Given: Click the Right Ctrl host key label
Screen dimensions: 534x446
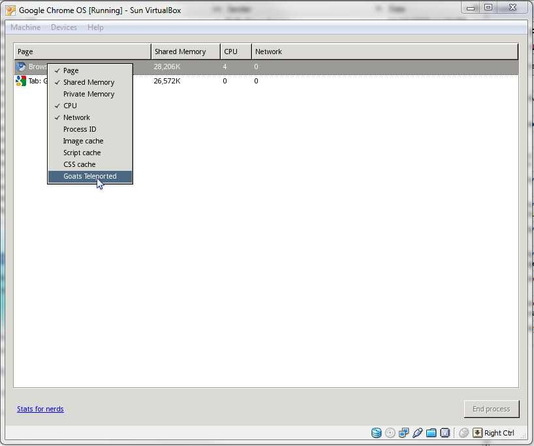Looking at the screenshot, I should pos(499,433).
